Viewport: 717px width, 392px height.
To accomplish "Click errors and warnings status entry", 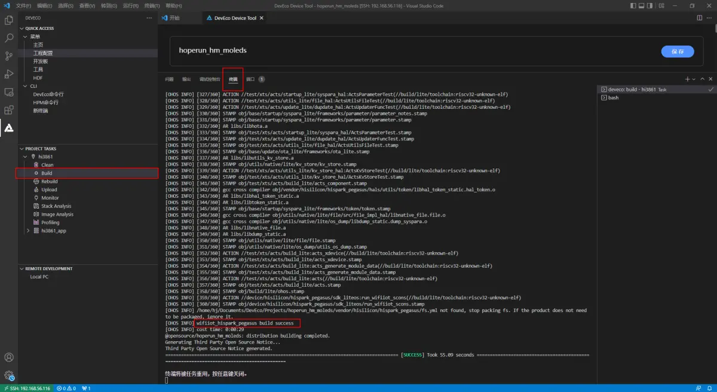I will 66,388.
